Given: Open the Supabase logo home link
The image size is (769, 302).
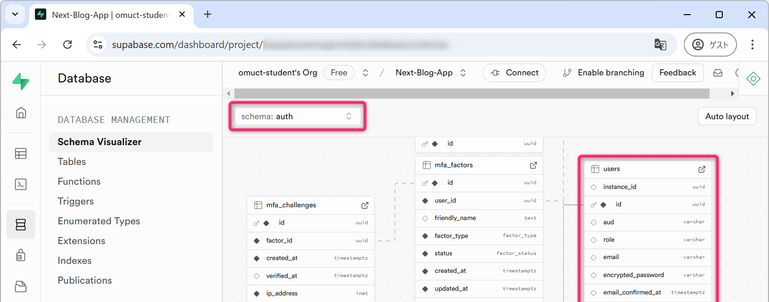Looking at the screenshot, I should tap(21, 81).
